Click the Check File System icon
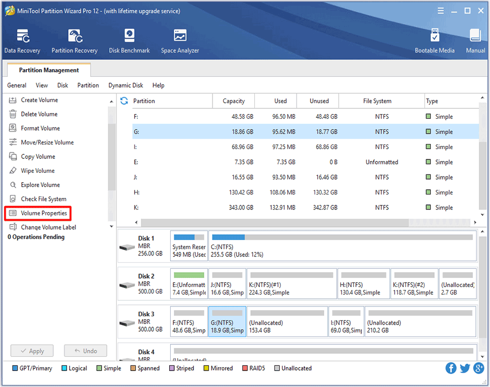Screen dimensions: 490x387 13,199
